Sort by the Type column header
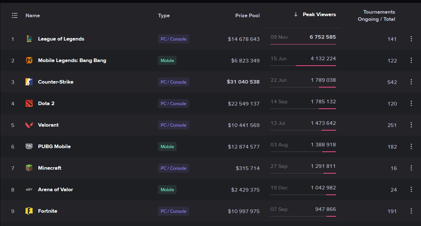Image resolution: width=421 pixels, height=226 pixels. click(164, 15)
